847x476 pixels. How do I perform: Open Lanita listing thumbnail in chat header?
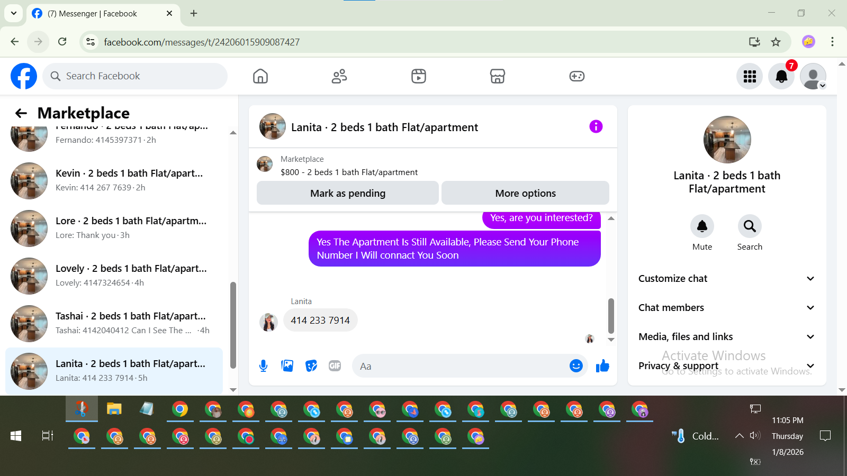point(273,126)
